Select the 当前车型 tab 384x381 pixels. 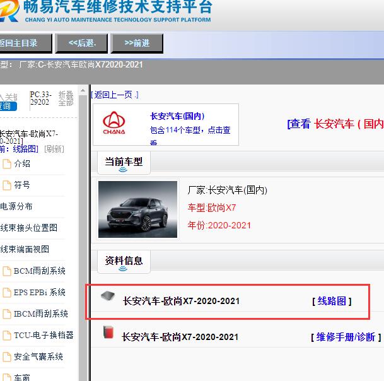[x=124, y=163]
